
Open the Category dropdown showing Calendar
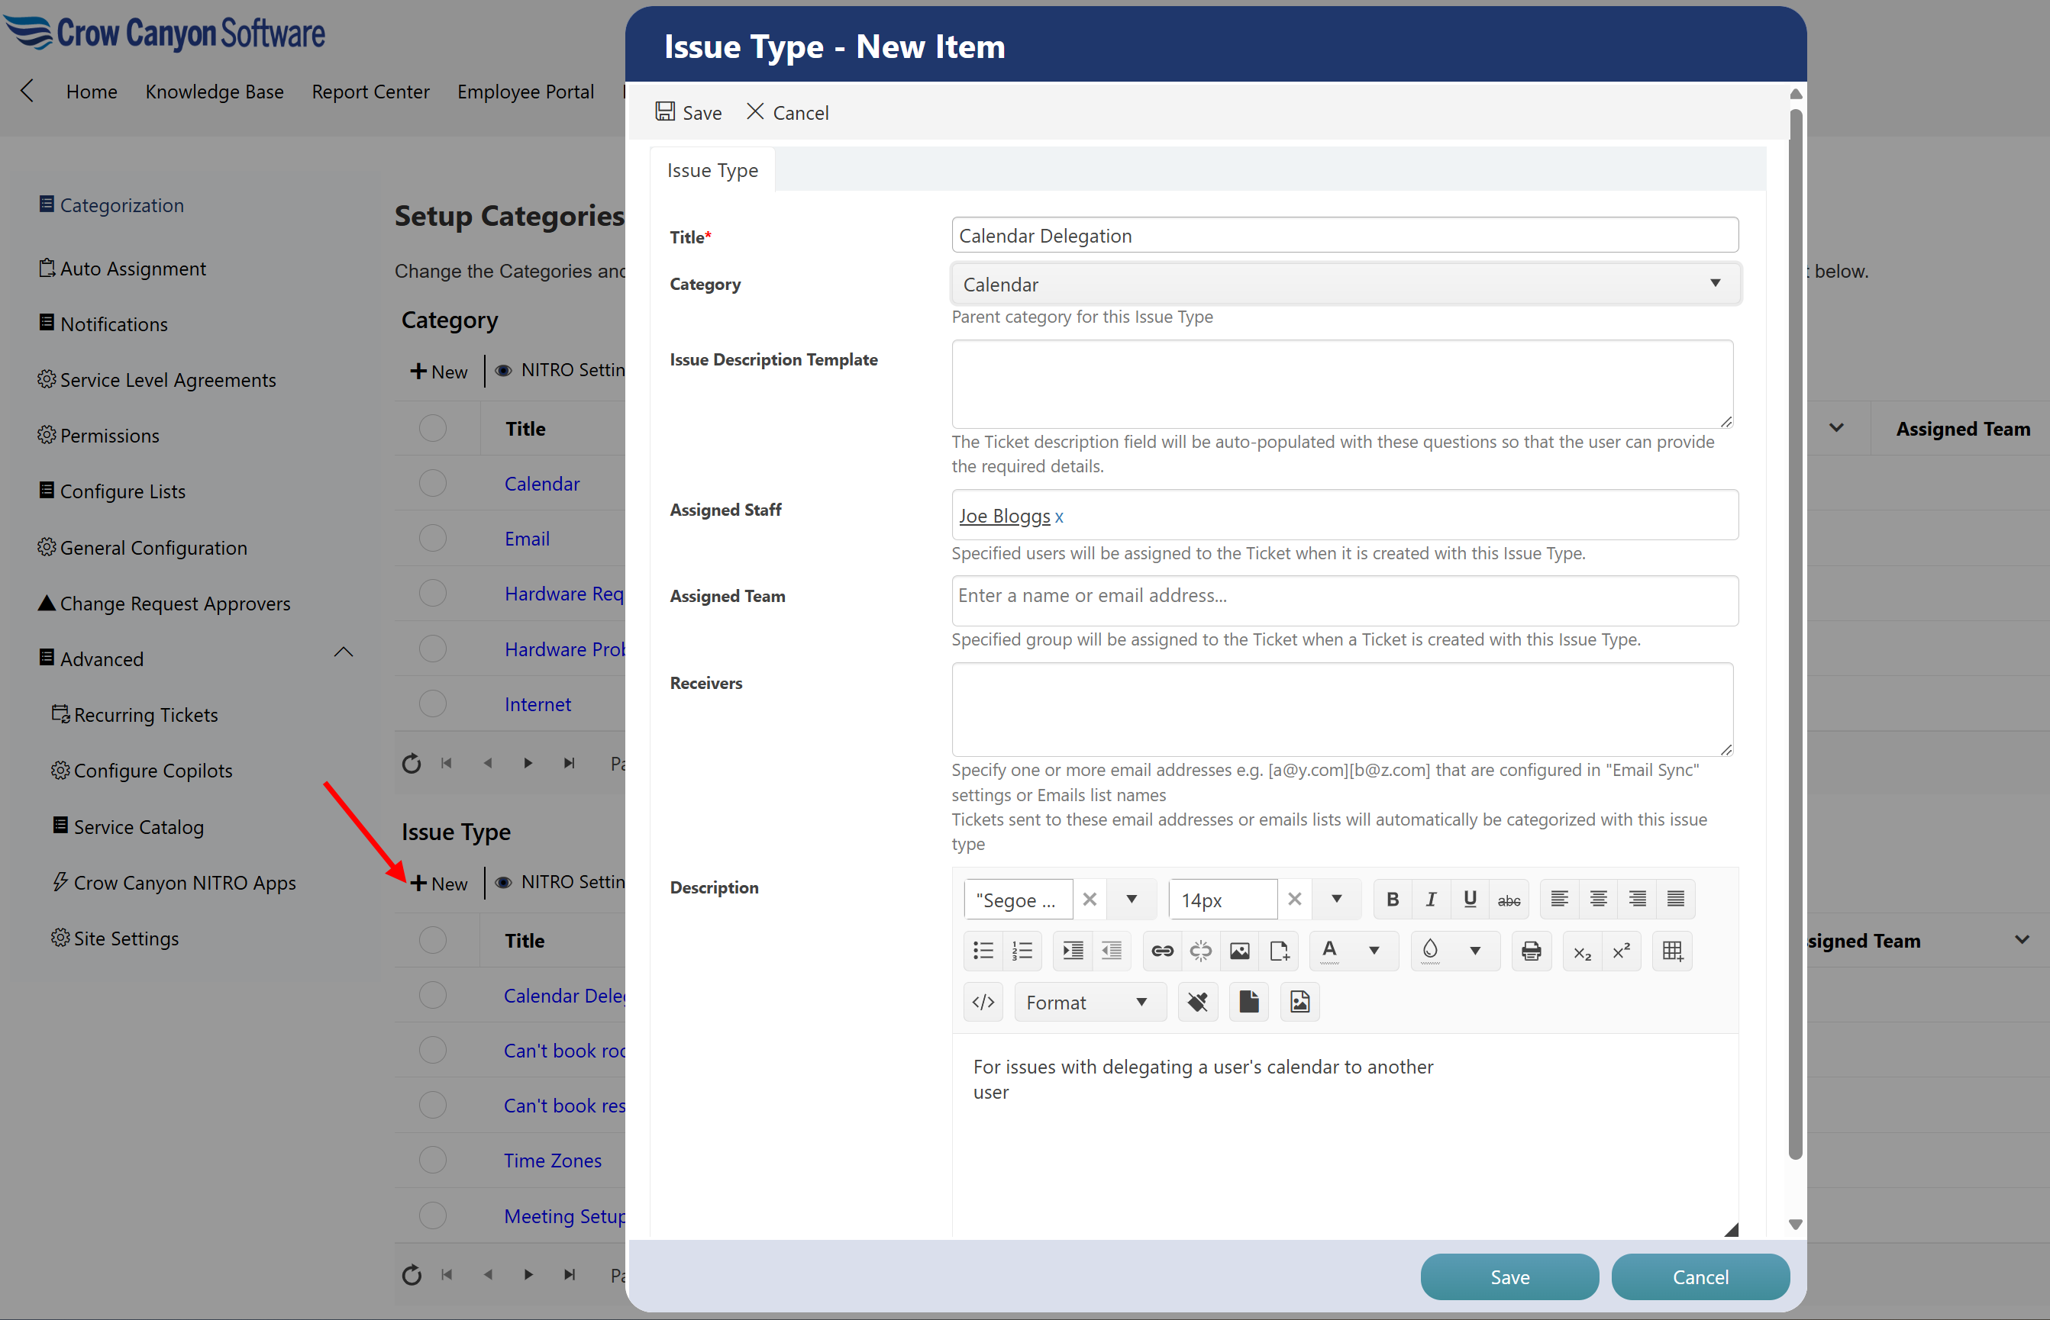(x=1345, y=284)
